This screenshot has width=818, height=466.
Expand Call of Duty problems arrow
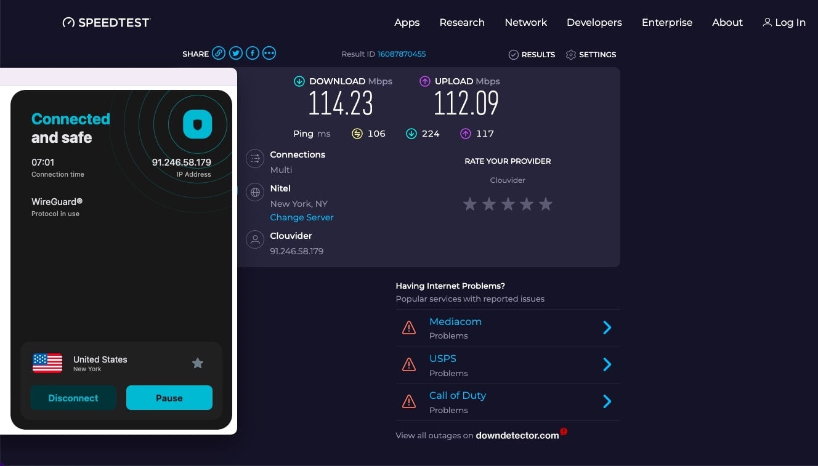pos(607,402)
